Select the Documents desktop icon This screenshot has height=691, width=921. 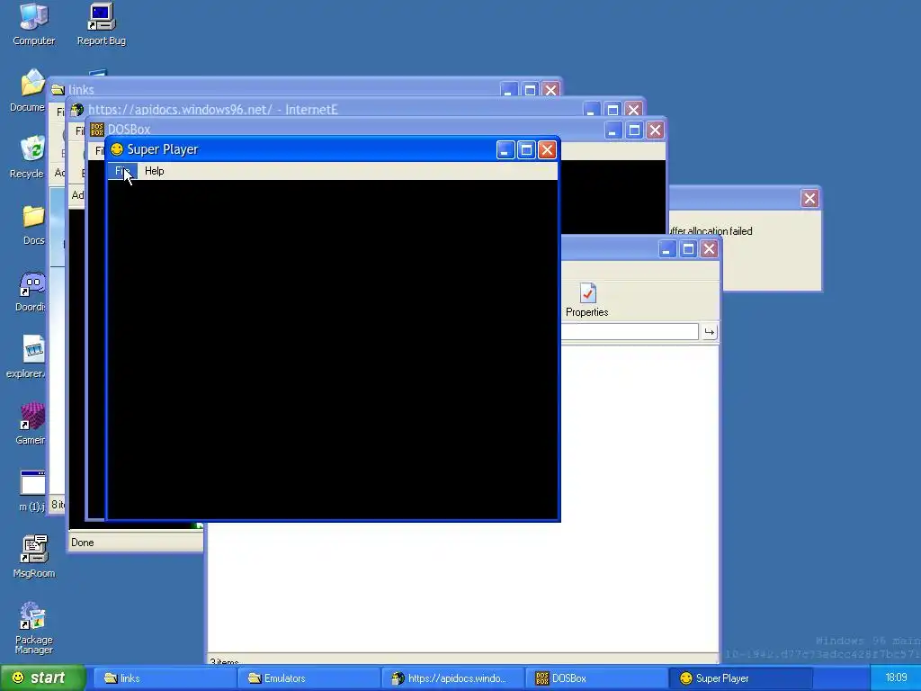coord(29,91)
